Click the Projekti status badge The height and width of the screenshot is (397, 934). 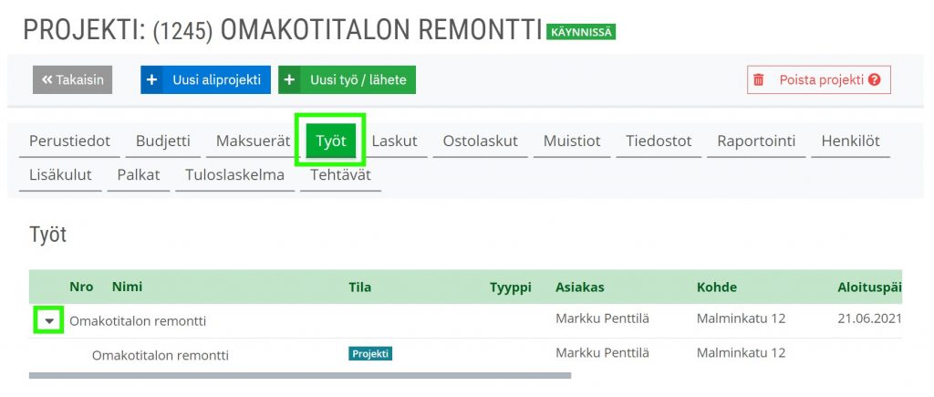[369, 354]
